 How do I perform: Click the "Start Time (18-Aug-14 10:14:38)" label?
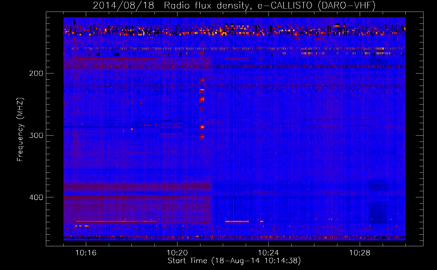click(234, 261)
